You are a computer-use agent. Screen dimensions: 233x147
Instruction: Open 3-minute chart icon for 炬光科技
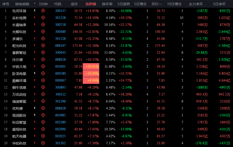coord(43,46)
